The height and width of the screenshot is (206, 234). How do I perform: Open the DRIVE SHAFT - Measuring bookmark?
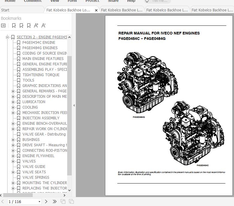pos(45,145)
